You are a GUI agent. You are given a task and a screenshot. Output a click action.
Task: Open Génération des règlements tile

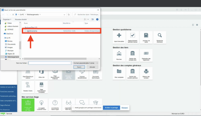click(146, 56)
